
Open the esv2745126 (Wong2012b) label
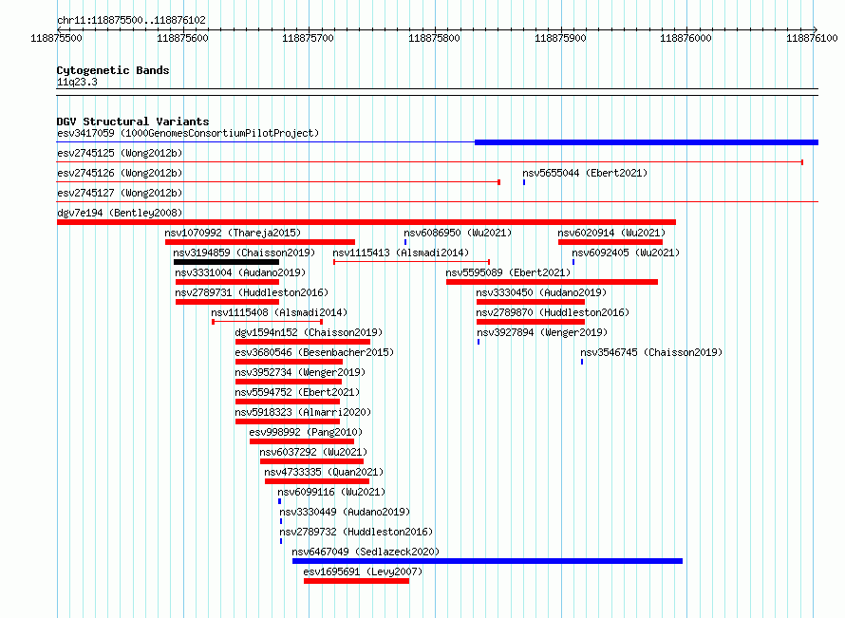point(120,173)
